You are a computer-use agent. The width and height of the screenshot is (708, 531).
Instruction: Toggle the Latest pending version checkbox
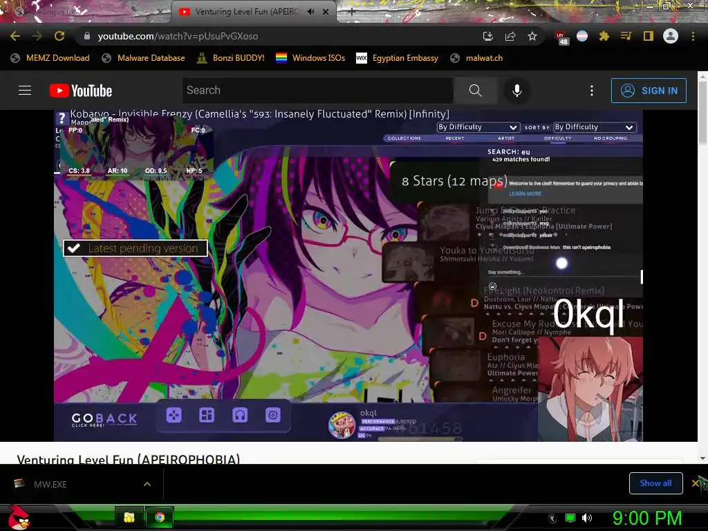click(136, 248)
